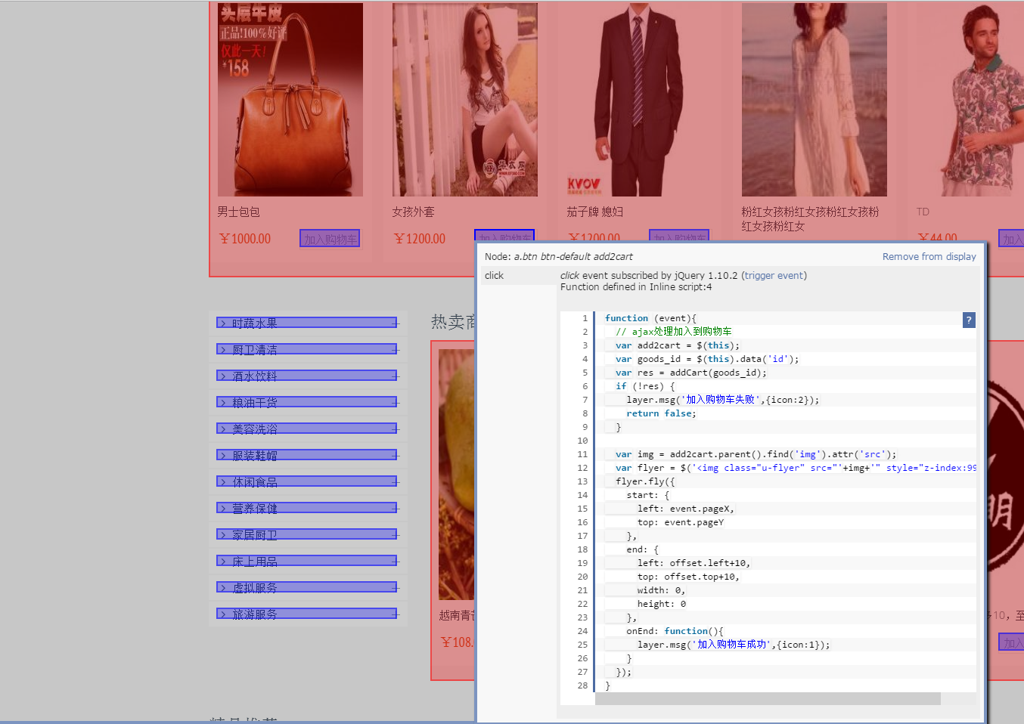This screenshot has height=724, width=1024.
Task: Open the 茄子牌 媳妇 product title
Action: (595, 212)
